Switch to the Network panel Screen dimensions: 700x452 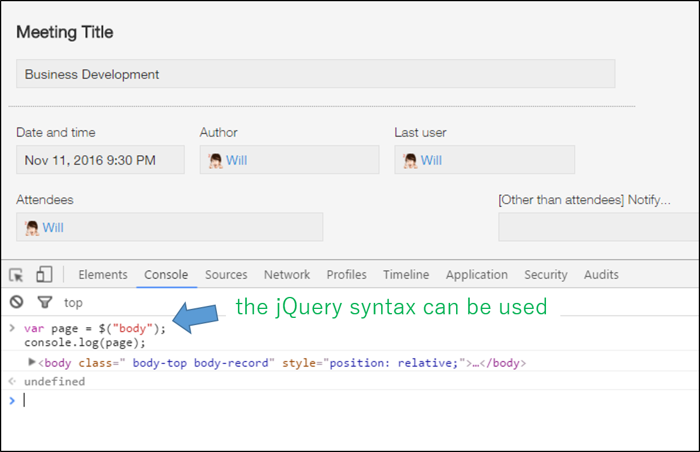pyautogui.click(x=286, y=274)
